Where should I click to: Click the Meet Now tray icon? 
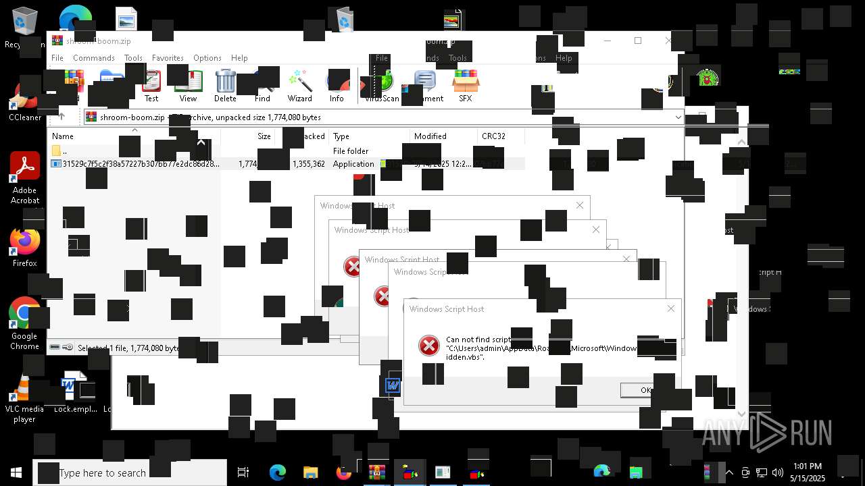(745, 473)
